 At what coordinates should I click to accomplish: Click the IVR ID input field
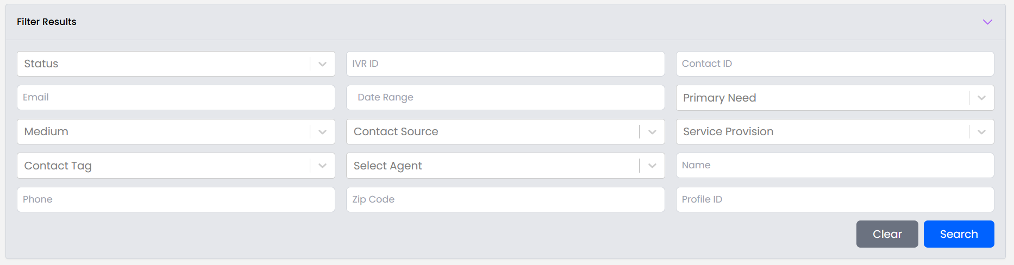click(x=505, y=64)
